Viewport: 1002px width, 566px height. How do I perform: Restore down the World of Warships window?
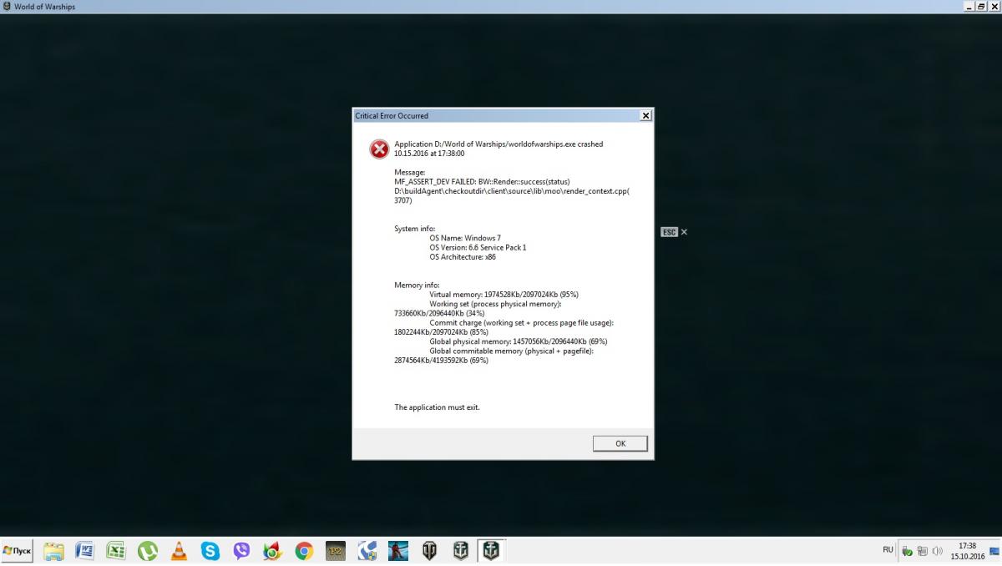(981, 7)
